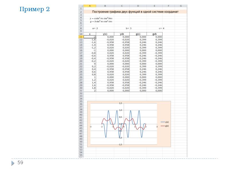
Task: Click the chart plot area
Action: [124, 124]
